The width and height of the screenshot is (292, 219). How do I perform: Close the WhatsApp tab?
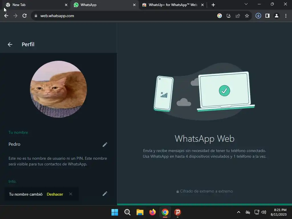[134, 5]
